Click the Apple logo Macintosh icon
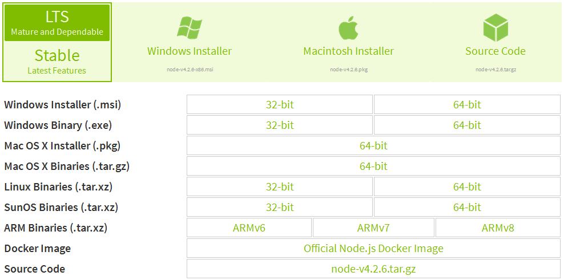The image size is (564, 280). click(348, 28)
